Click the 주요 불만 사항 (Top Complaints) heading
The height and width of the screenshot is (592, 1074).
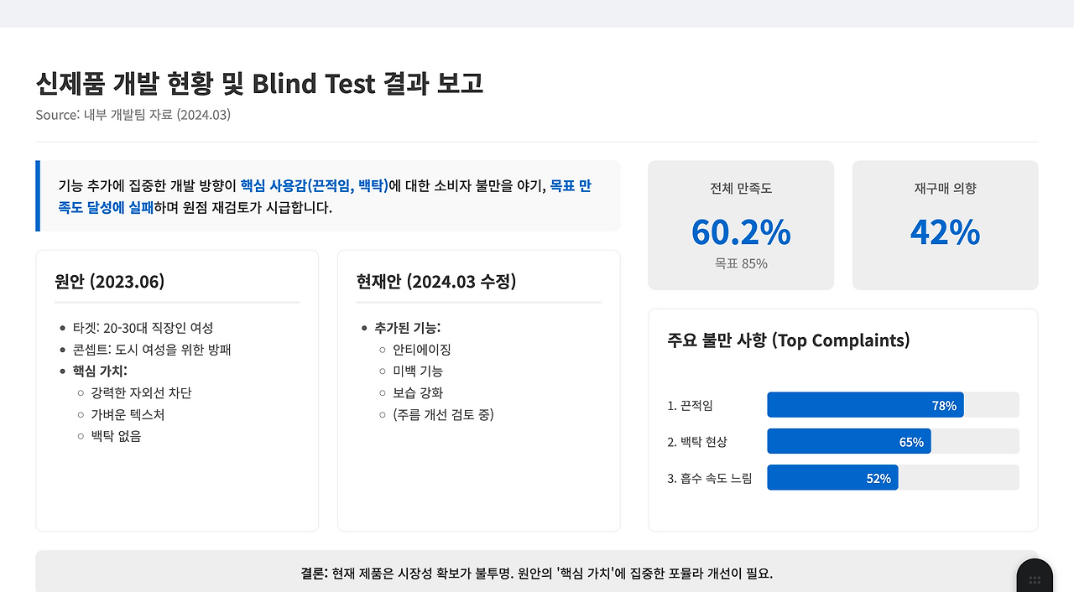(789, 340)
